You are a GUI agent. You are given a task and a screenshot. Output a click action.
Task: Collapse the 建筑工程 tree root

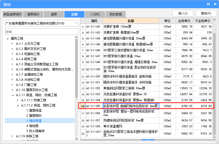7,39
